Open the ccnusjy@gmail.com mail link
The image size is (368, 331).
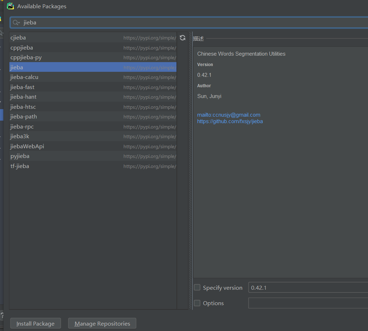point(228,115)
